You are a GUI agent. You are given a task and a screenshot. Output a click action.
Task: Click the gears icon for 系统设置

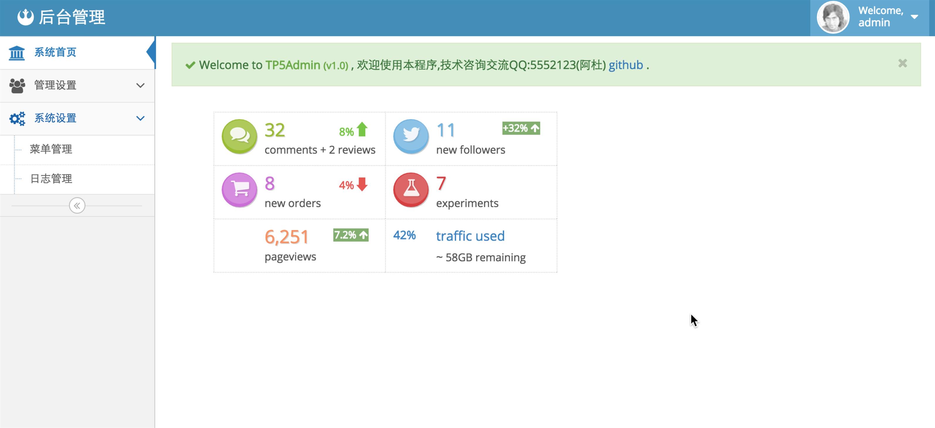17,118
